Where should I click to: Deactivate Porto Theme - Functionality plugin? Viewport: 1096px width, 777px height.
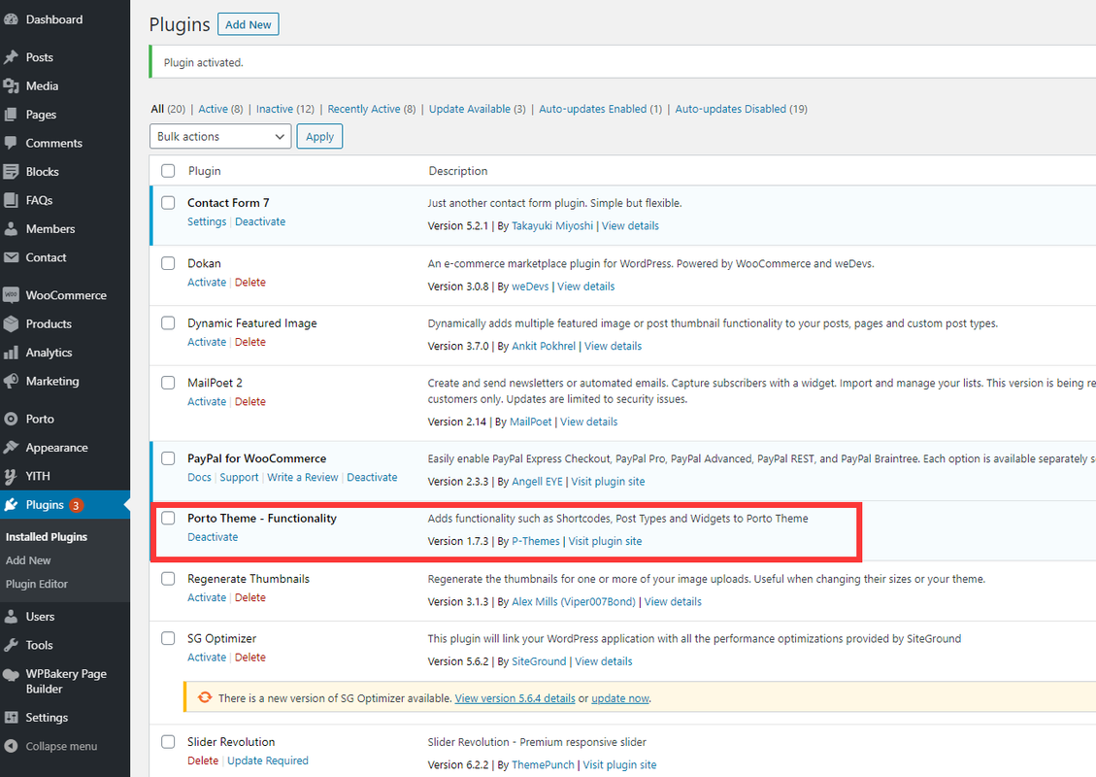[213, 537]
